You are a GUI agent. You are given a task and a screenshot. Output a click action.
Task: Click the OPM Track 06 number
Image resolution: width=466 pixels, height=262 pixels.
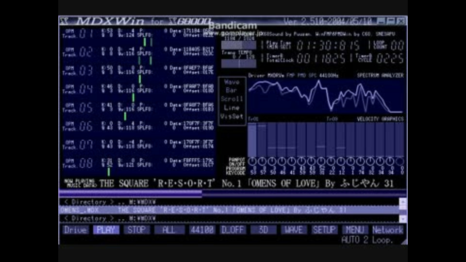click(x=86, y=126)
